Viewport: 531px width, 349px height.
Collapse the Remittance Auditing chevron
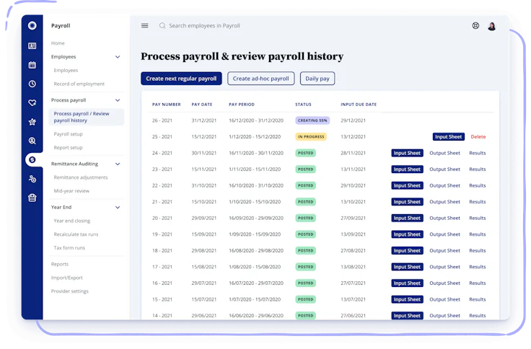[x=118, y=164]
